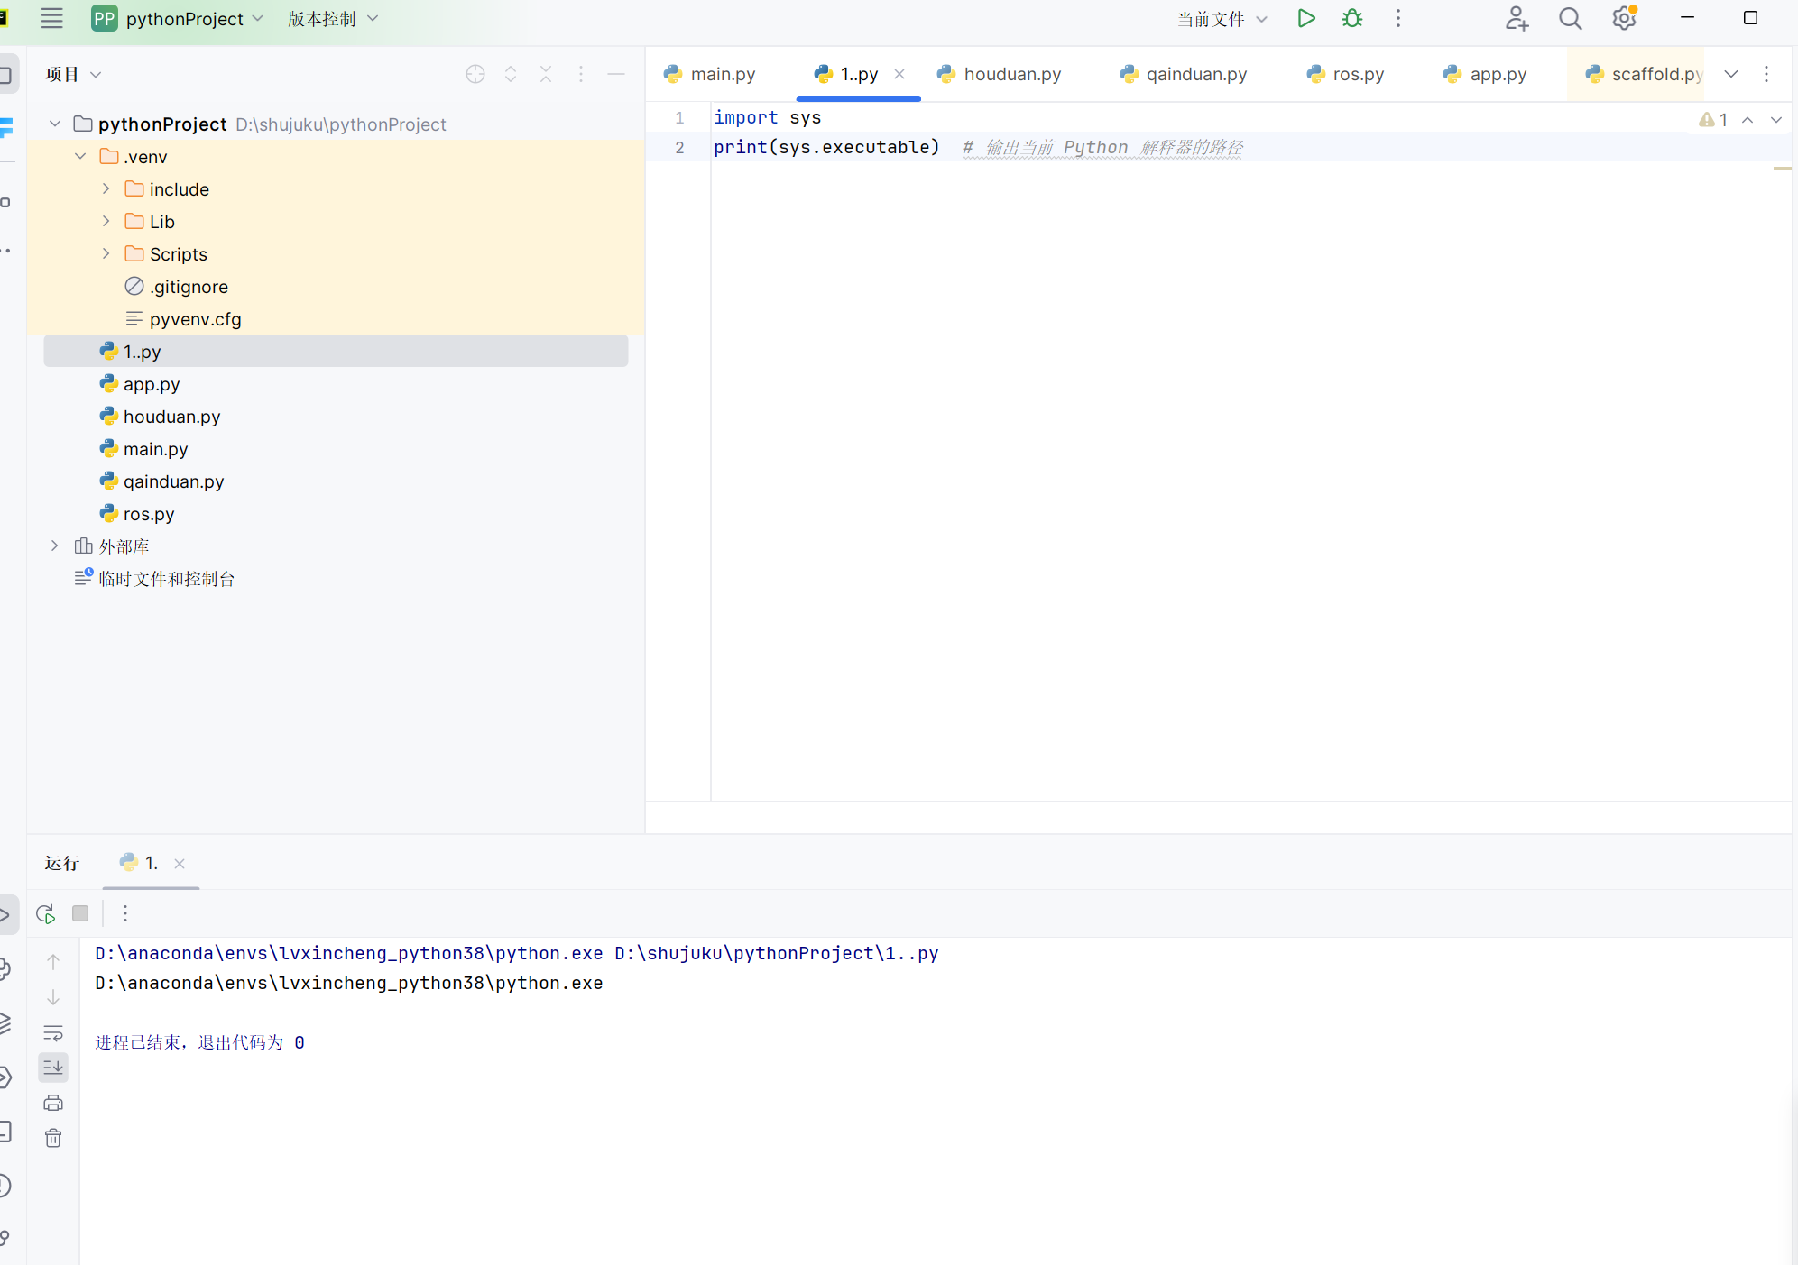This screenshot has height=1265, width=1798.
Task: Collapse all nodes in the project tree
Action: point(546,74)
